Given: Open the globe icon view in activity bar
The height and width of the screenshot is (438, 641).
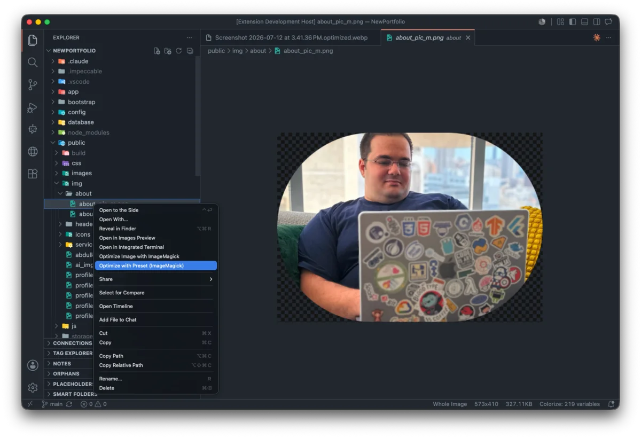Looking at the screenshot, I should 33,152.
